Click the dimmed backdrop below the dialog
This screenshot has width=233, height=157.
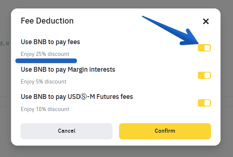[x=116, y=151]
